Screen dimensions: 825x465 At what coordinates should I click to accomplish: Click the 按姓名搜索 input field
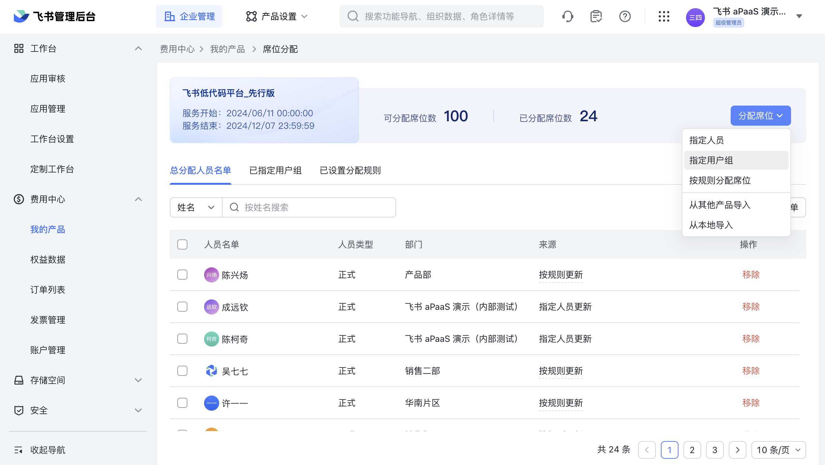coord(309,207)
